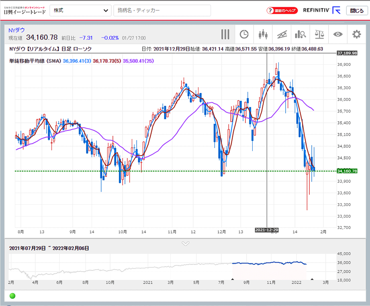Open 画面のヘルプ screen help
The height and width of the screenshot is (306, 370).
pyautogui.click(x=282, y=10)
